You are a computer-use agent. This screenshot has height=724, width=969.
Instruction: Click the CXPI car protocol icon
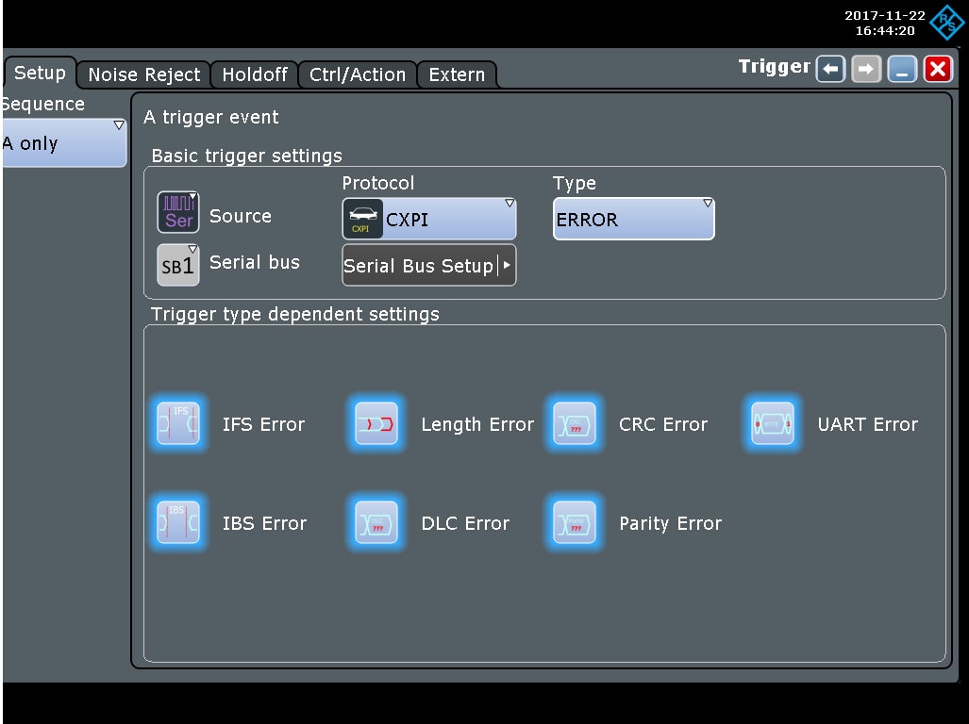click(362, 219)
